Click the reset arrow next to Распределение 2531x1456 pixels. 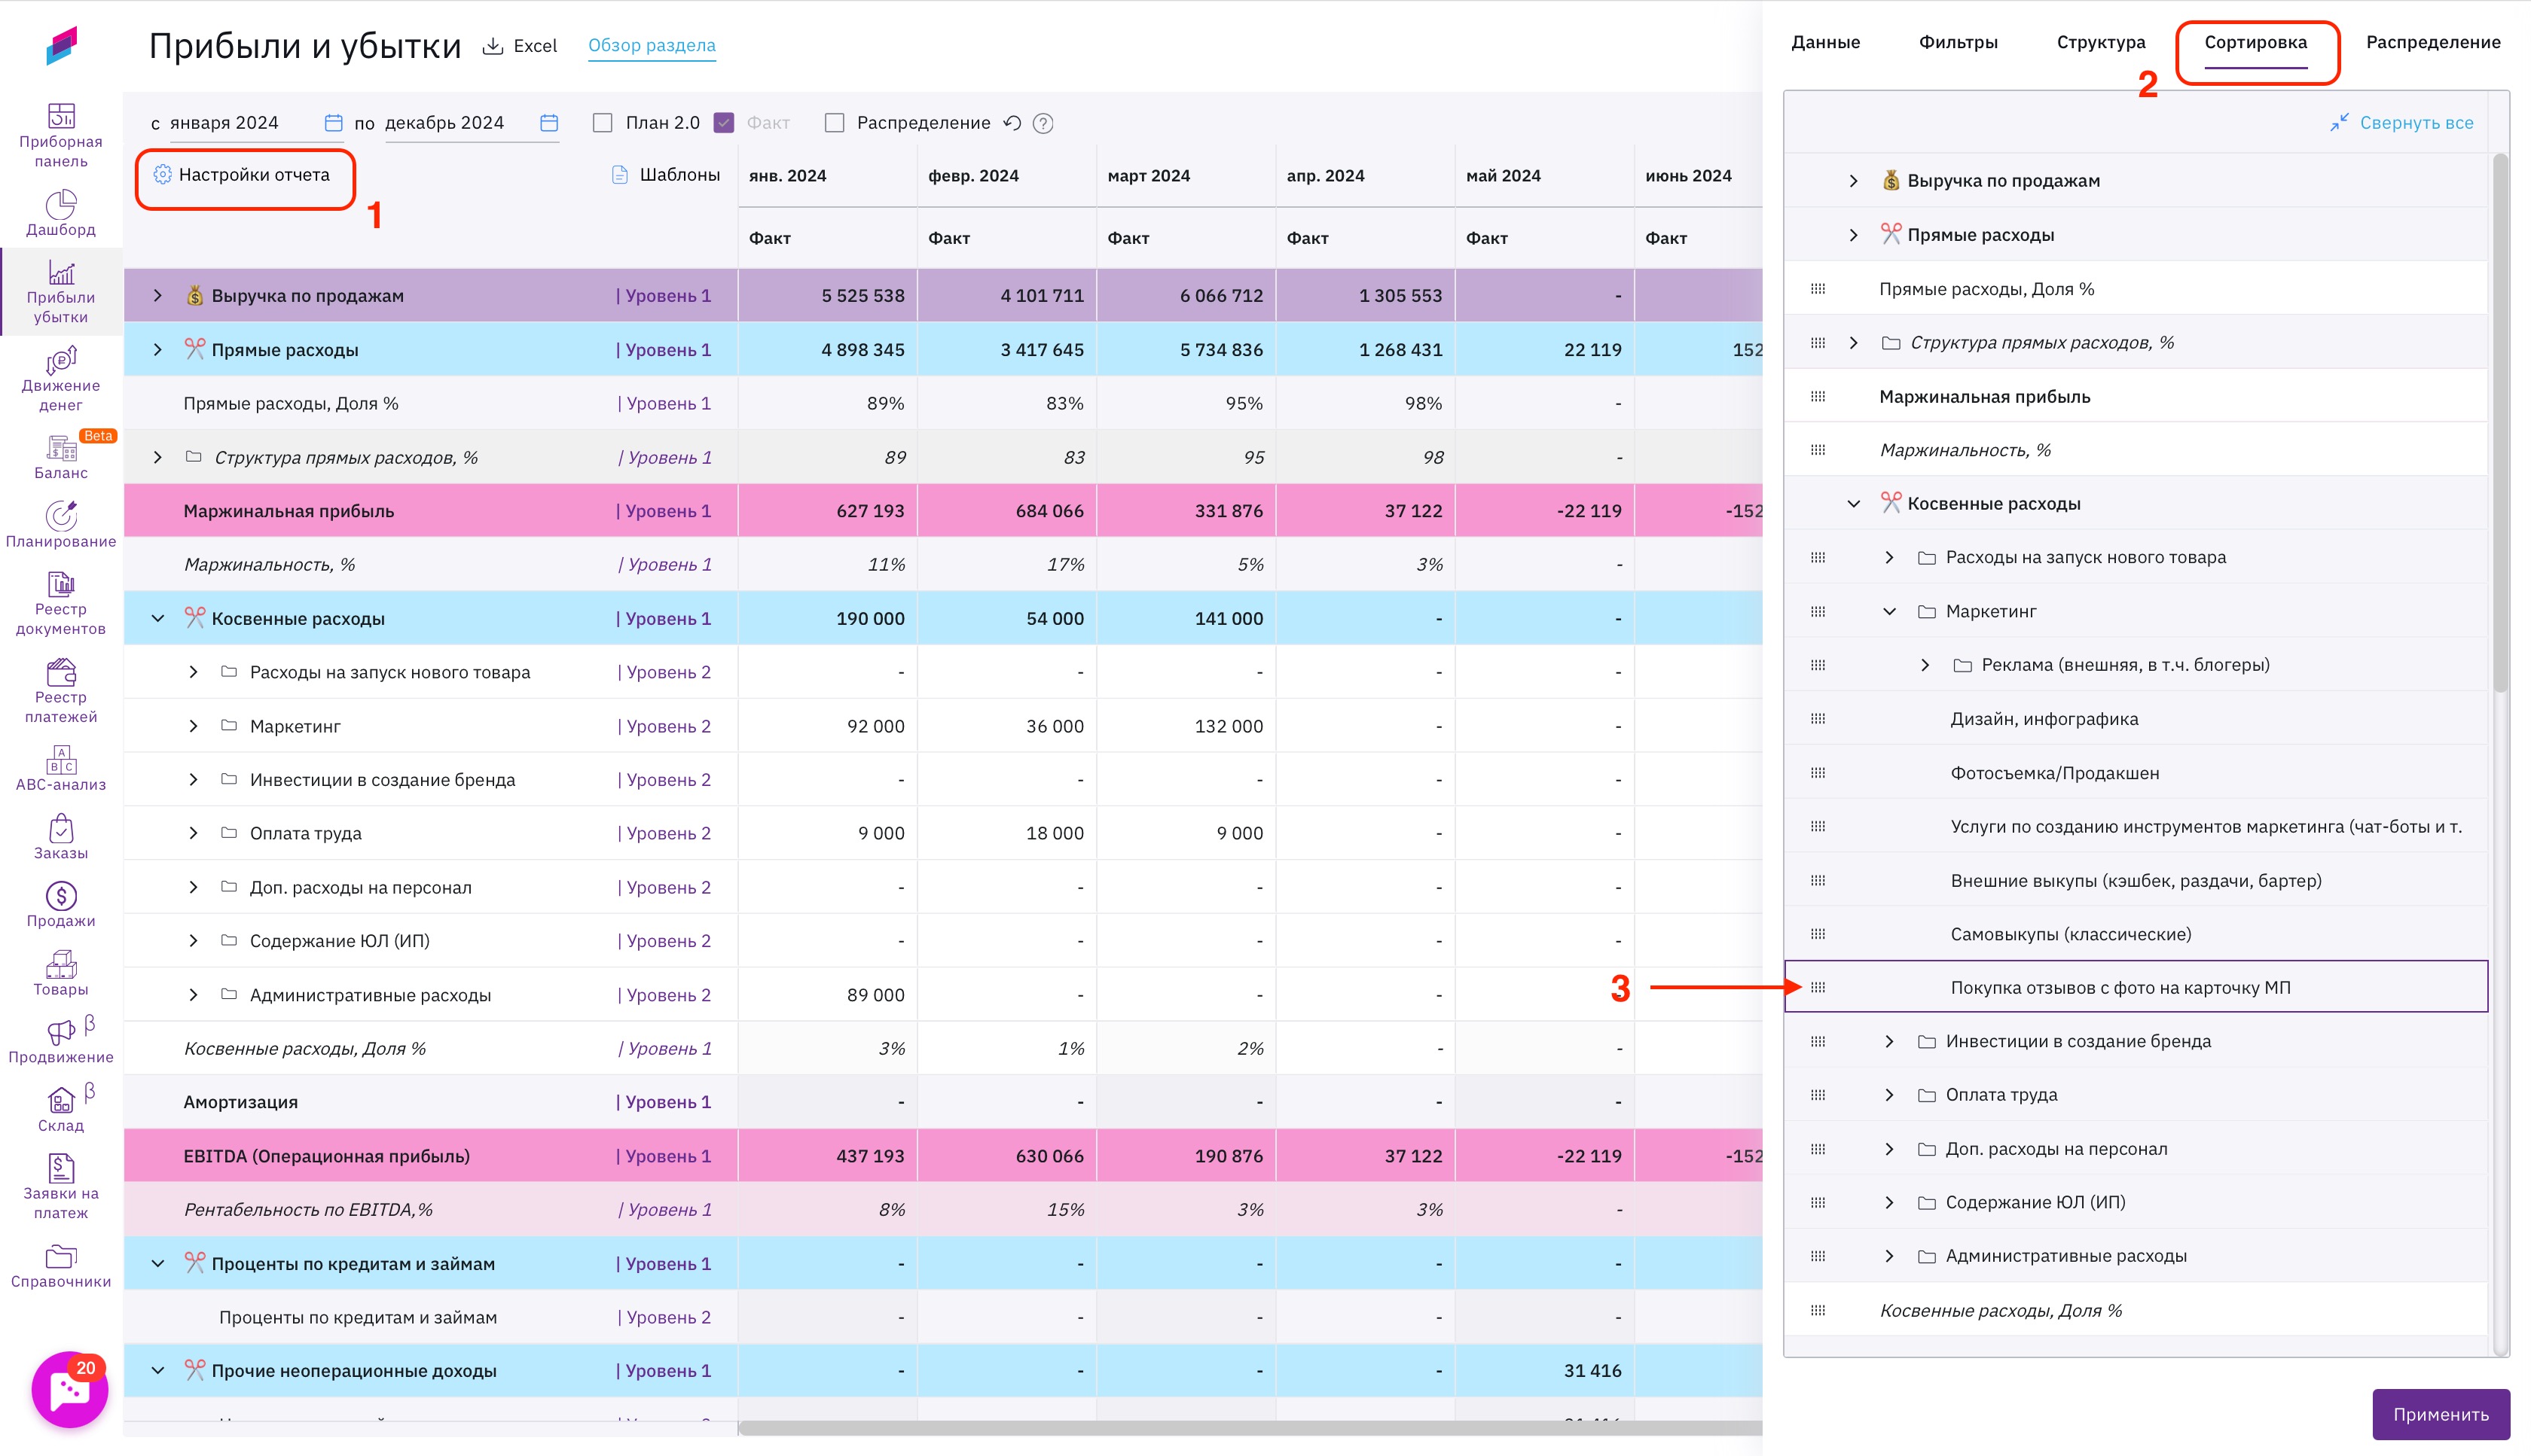click(1012, 123)
